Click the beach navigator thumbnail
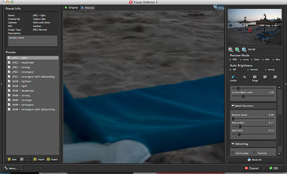This screenshot has width=287, height=174. click(255, 27)
